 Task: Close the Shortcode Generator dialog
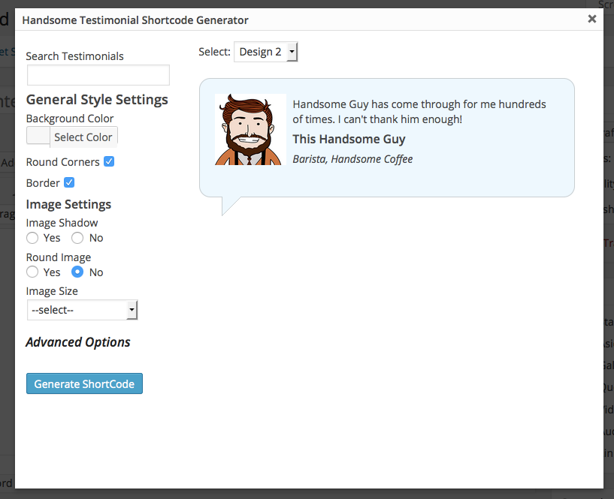592,19
